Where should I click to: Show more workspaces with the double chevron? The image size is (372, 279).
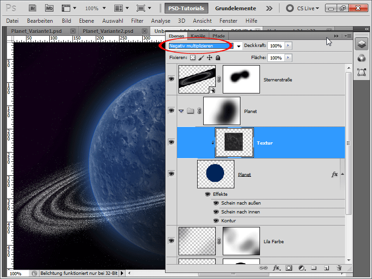coord(269,8)
